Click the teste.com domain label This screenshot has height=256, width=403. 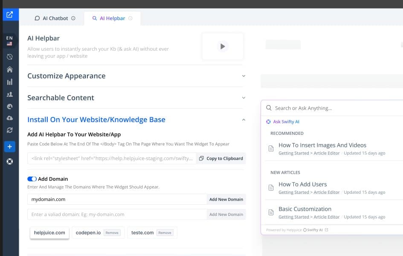click(142, 233)
